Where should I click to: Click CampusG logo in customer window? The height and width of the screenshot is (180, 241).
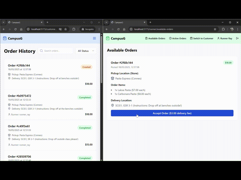coord(13,38)
